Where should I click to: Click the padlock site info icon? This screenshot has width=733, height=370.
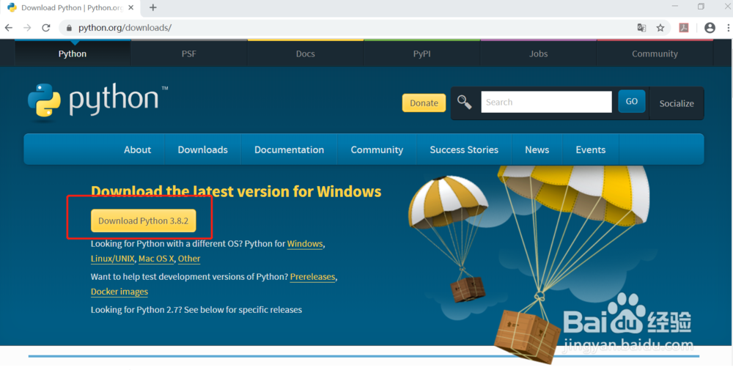click(69, 28)
